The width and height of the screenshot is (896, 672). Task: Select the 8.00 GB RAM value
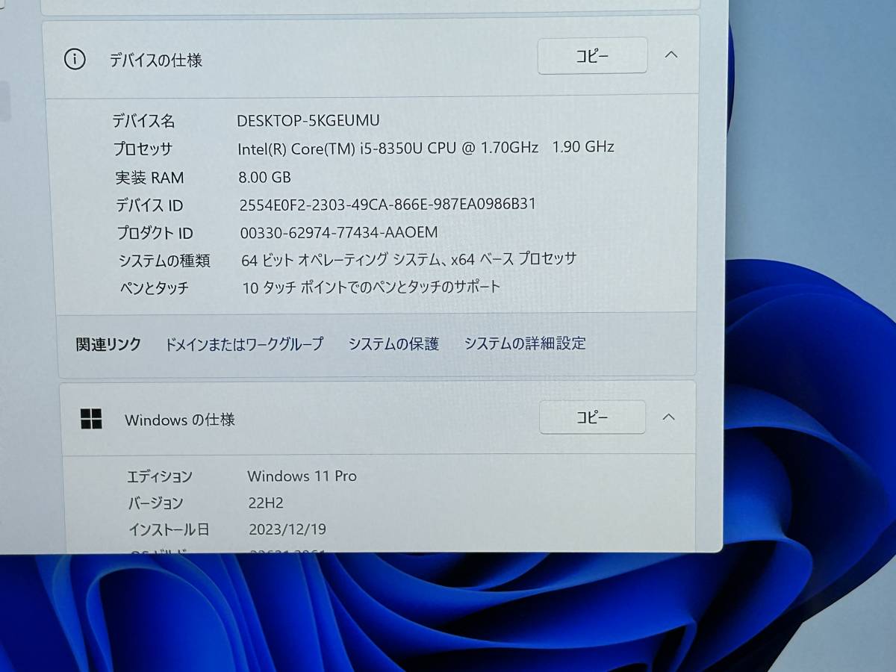(265, 177)
